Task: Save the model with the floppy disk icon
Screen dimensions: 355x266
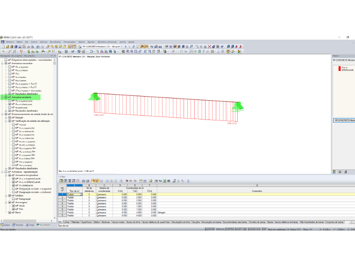Action: coord(20,47)
